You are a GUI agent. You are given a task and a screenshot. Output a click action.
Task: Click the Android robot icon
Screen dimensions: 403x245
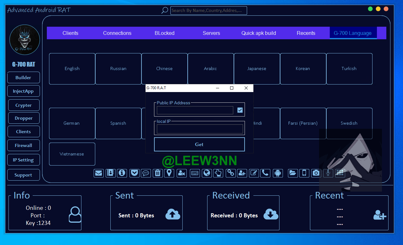point(278,173)
